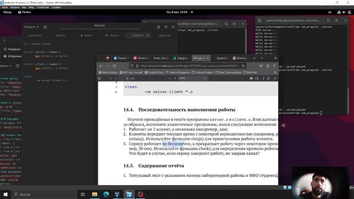Click the shield tracking protection icon
The width and height of the screenshot is (354, 199).
click(132, 66)
